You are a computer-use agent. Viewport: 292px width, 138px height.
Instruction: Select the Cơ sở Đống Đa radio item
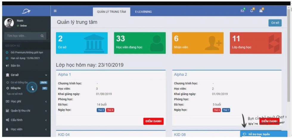[x=8, y=82]
